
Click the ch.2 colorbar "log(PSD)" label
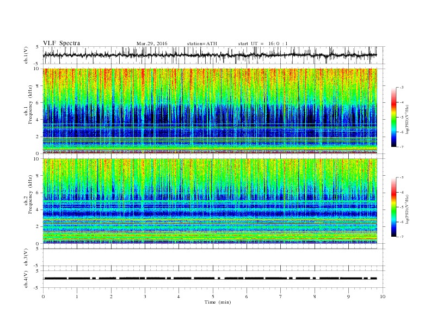[408, 209]
